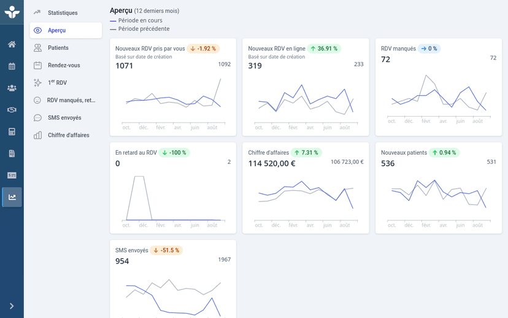Screen dimensions: 508x318
Task: Click the patients group icon in sidebar
Action: [12, 88]
